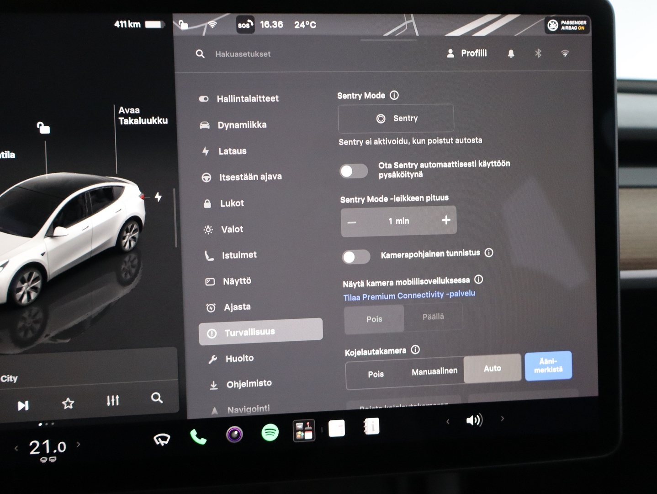Decrease cabin temperature with left chevron
The height and width of the screenshot is (494, 657).
[16, 448]
